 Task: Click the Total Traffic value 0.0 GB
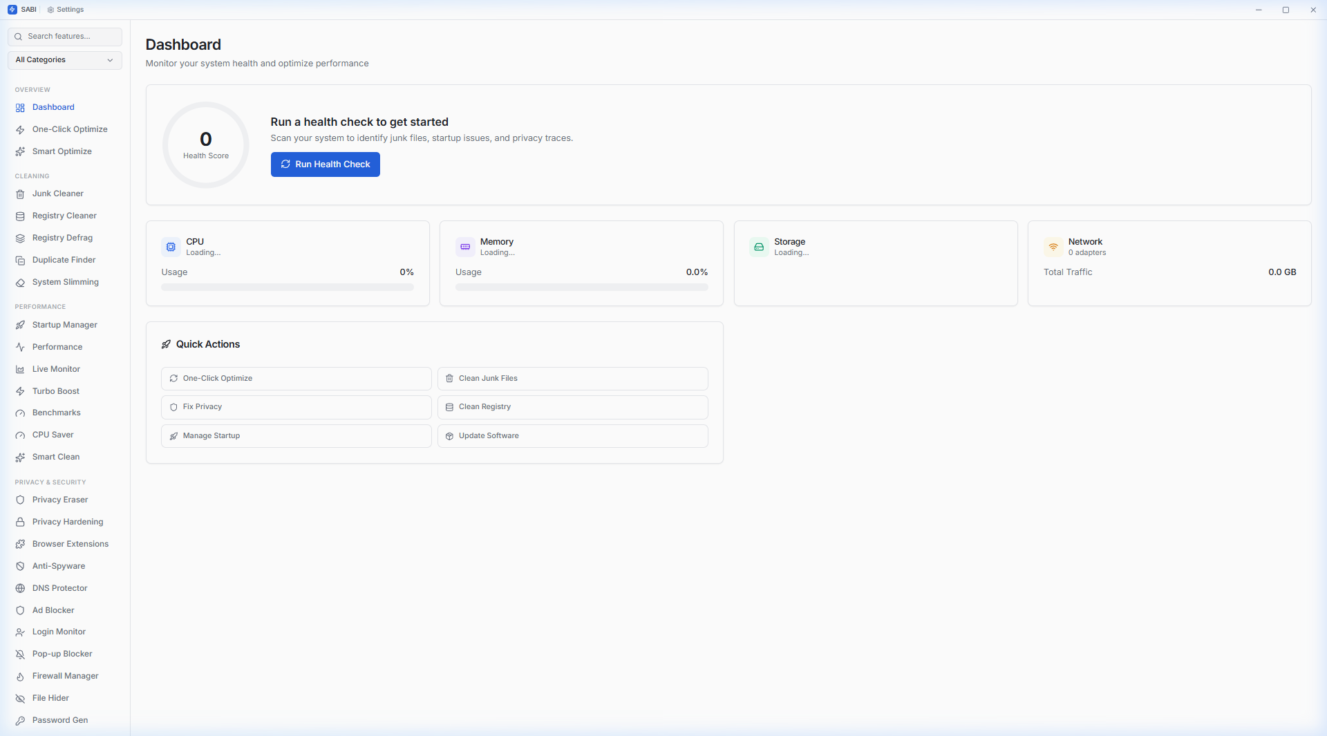point(1282,272)
